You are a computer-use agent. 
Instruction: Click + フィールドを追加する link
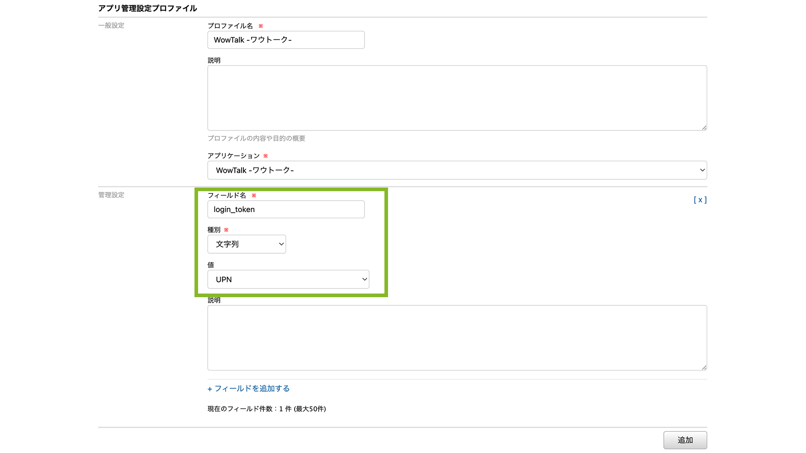coord(248,389)
